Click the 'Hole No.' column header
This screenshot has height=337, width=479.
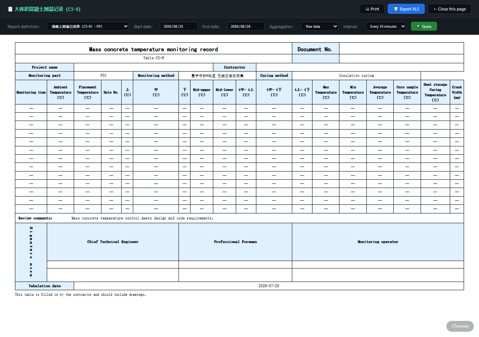coord(111,92)
